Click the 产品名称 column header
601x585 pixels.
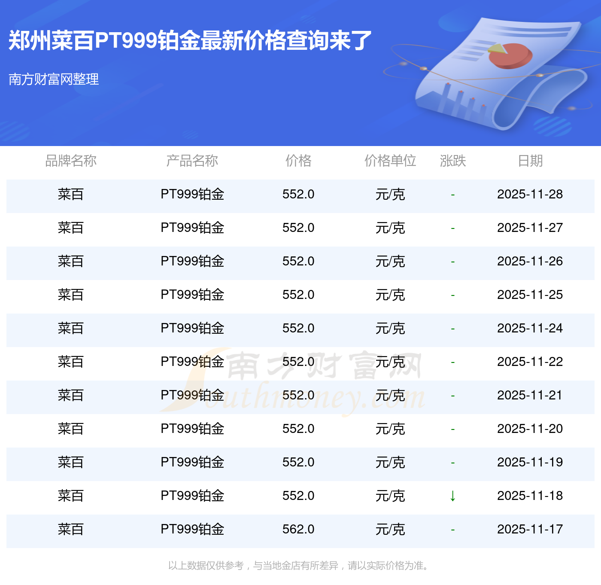pos(192,161)
